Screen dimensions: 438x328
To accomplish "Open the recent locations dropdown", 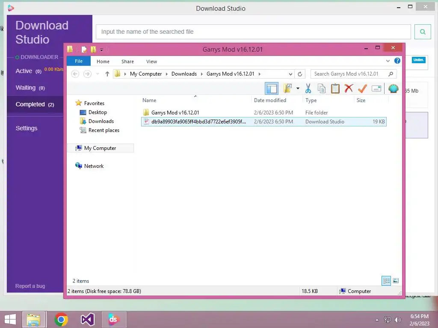I will coord(98,74).
